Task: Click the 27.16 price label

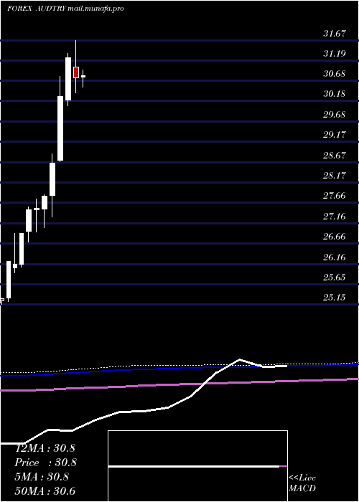Action: (335, 217)
